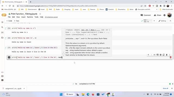Run the active cell with play button
Image resolution: width=174 pixels, height=97 pixels.
[x=9, y=57]
